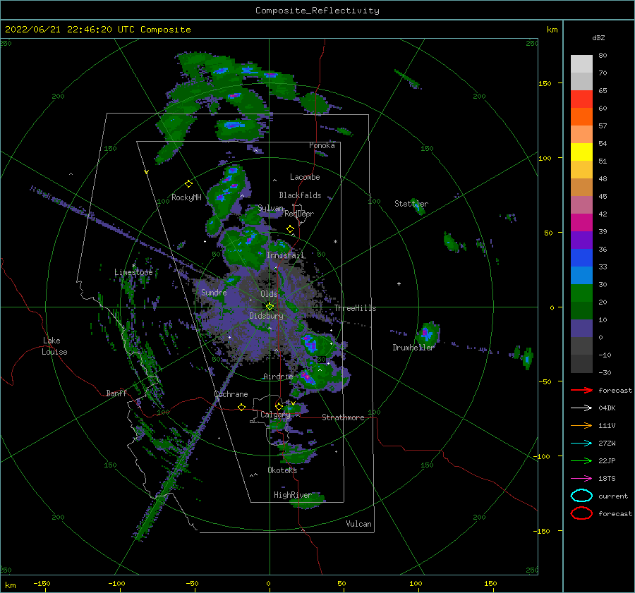The width and height of the screenshot is (635, 593).
Task: Click the 'ThreeHills' city label
Action: pos(355,308)
